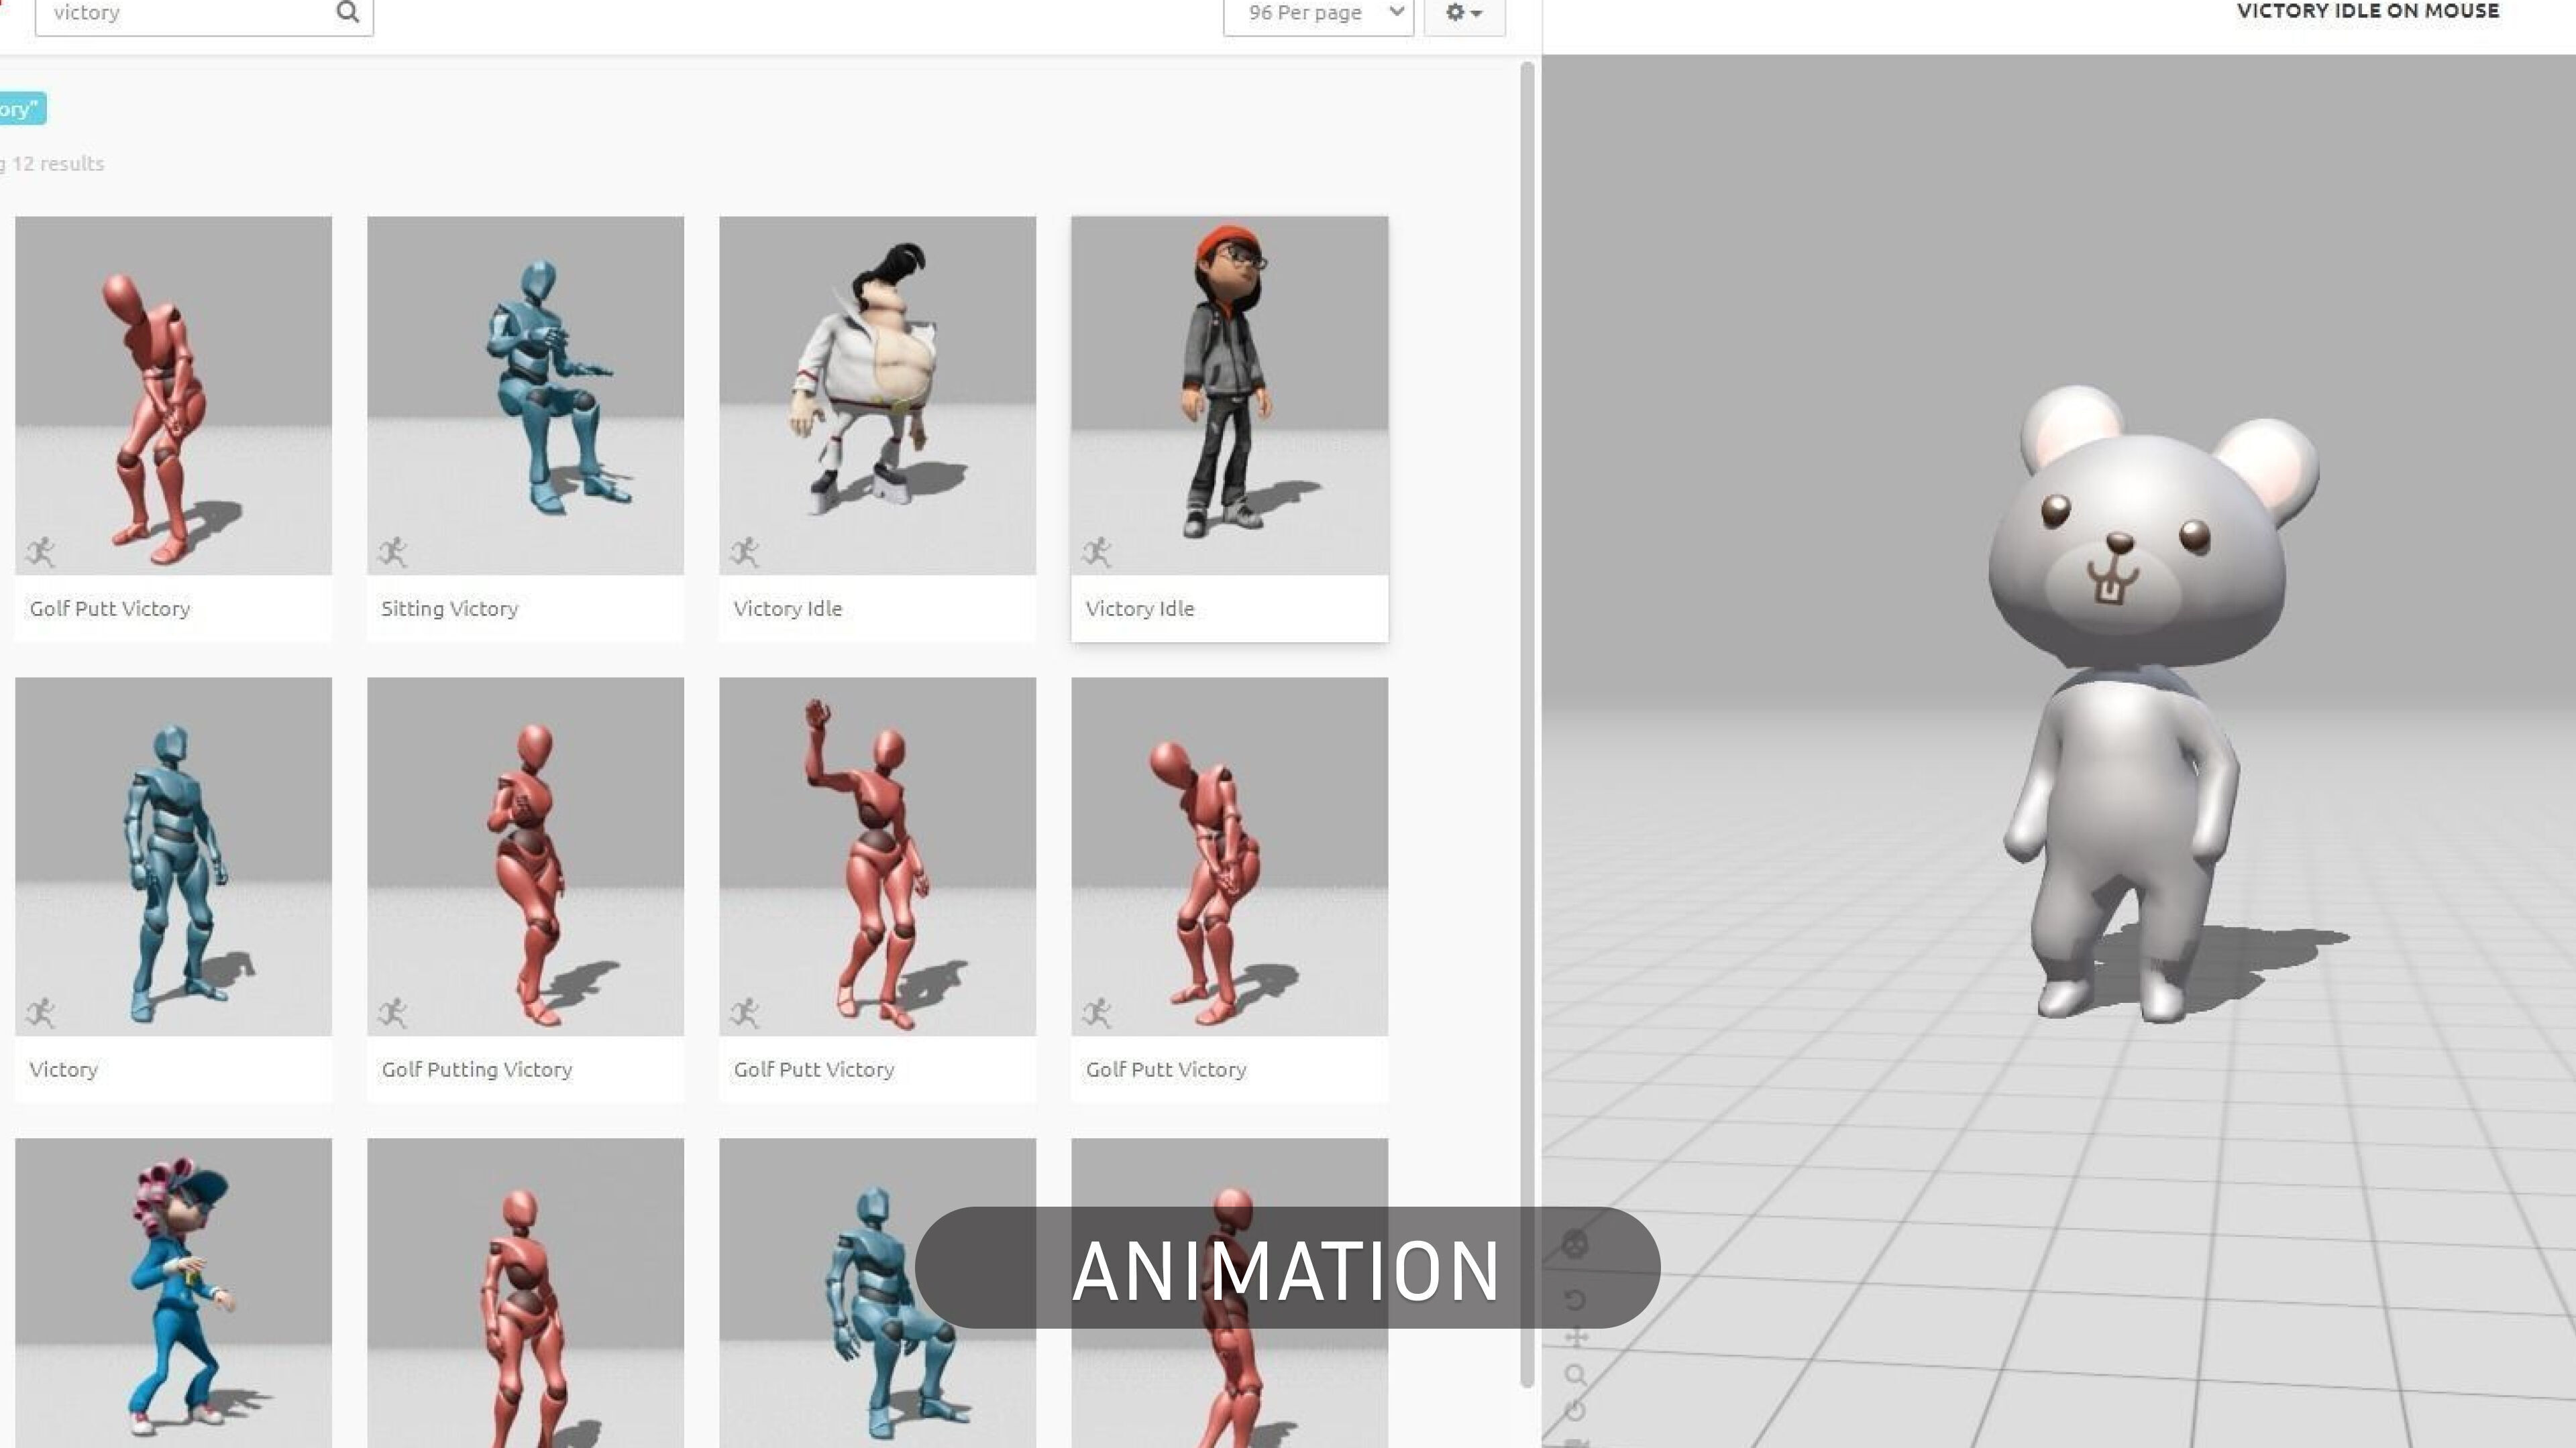Select the kneeling blue robot thumbnail

877,1293
